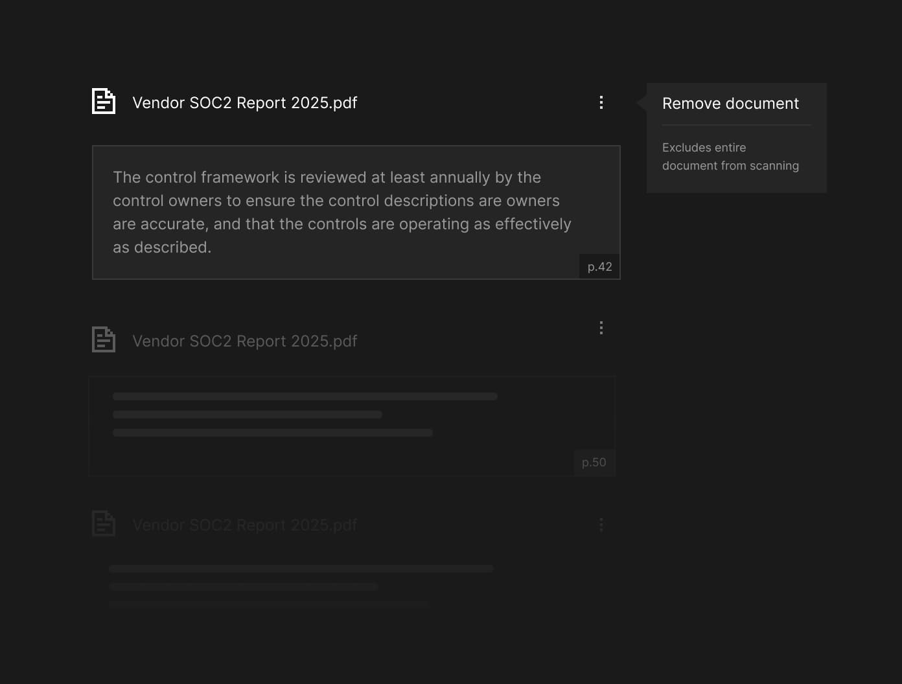
Task: Open the kebab menu of the second dimmed report
Action: click(601, 328)
